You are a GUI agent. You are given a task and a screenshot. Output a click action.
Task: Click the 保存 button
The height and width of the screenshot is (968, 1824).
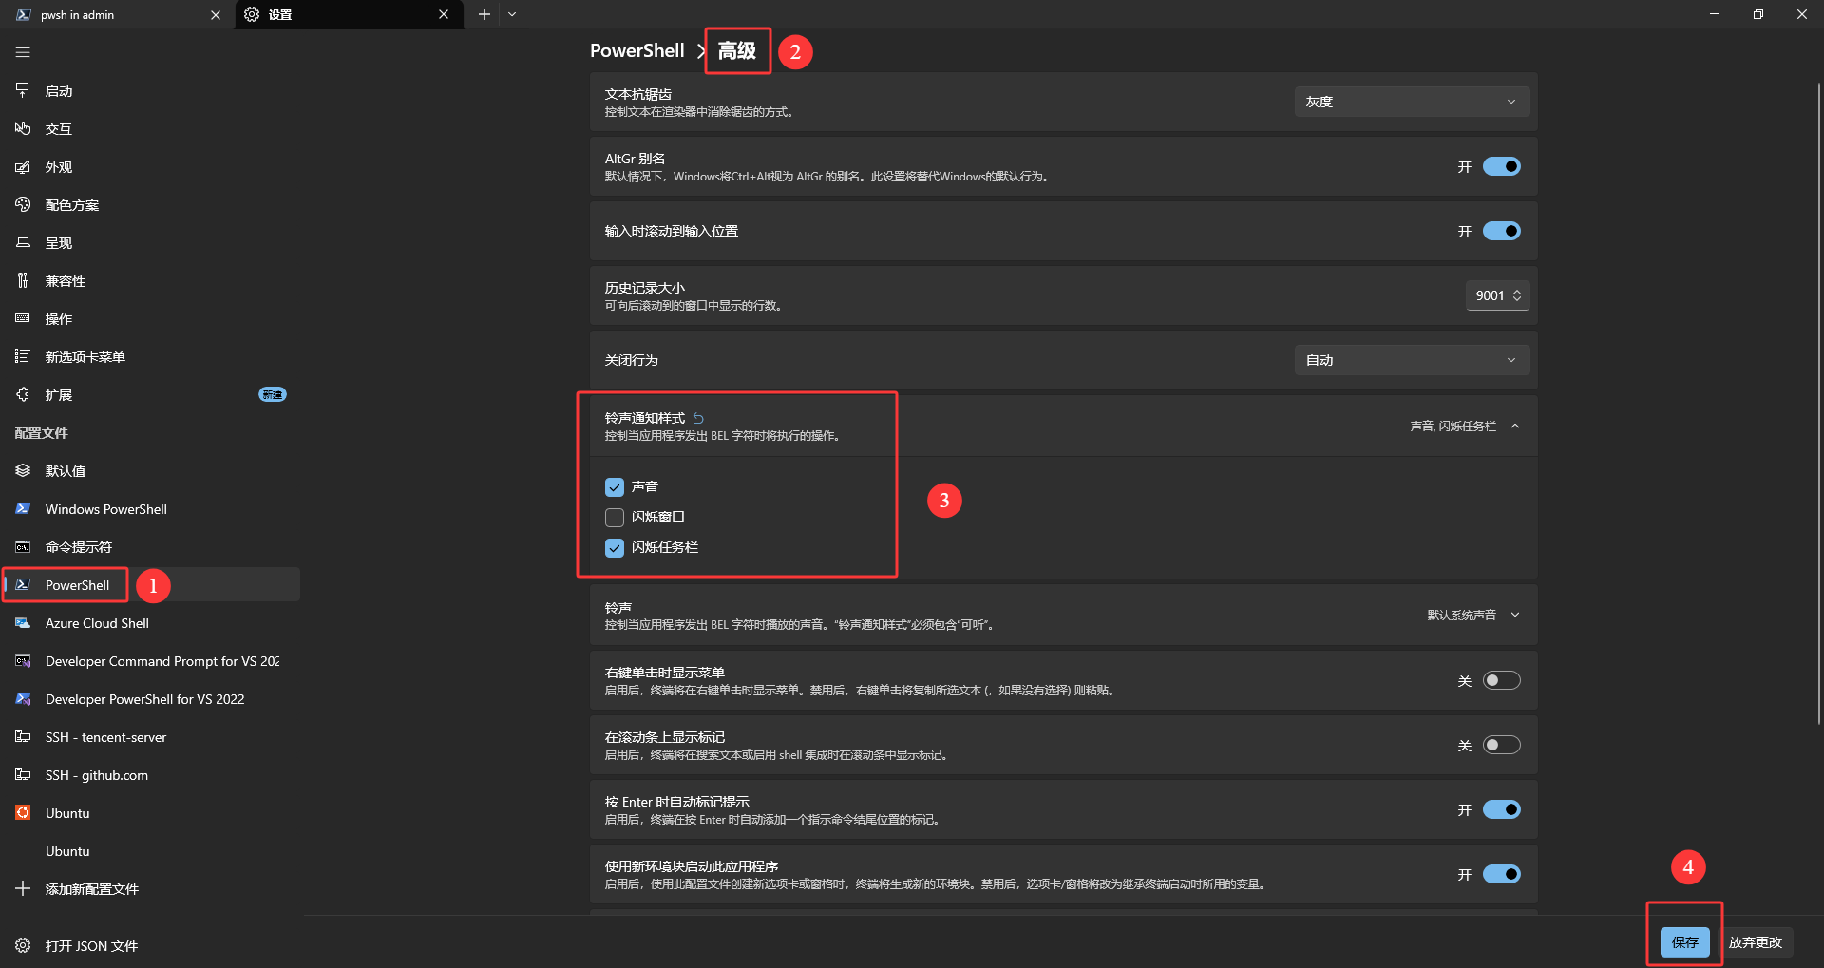tap(1685, 942)
